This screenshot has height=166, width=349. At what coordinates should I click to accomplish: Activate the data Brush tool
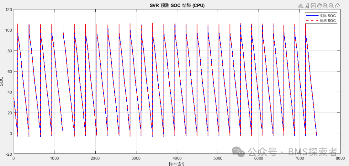pyautogui.click(x=307, y=6)
